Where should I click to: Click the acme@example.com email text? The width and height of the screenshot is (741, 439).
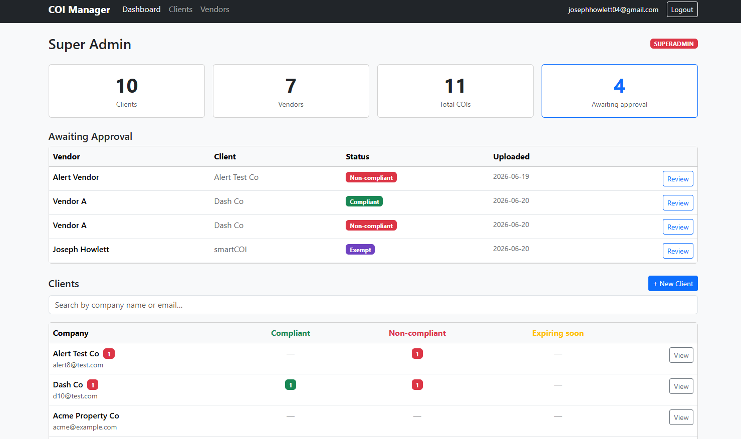point(85,427)
